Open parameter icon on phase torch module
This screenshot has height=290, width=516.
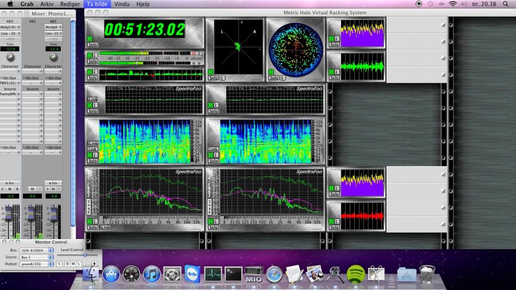[283, 78]
